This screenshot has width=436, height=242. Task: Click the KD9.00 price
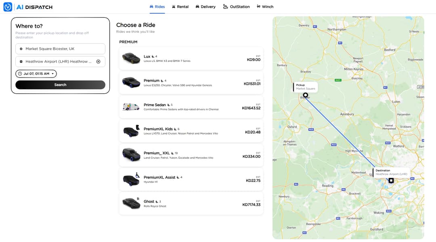pos(254,59)
